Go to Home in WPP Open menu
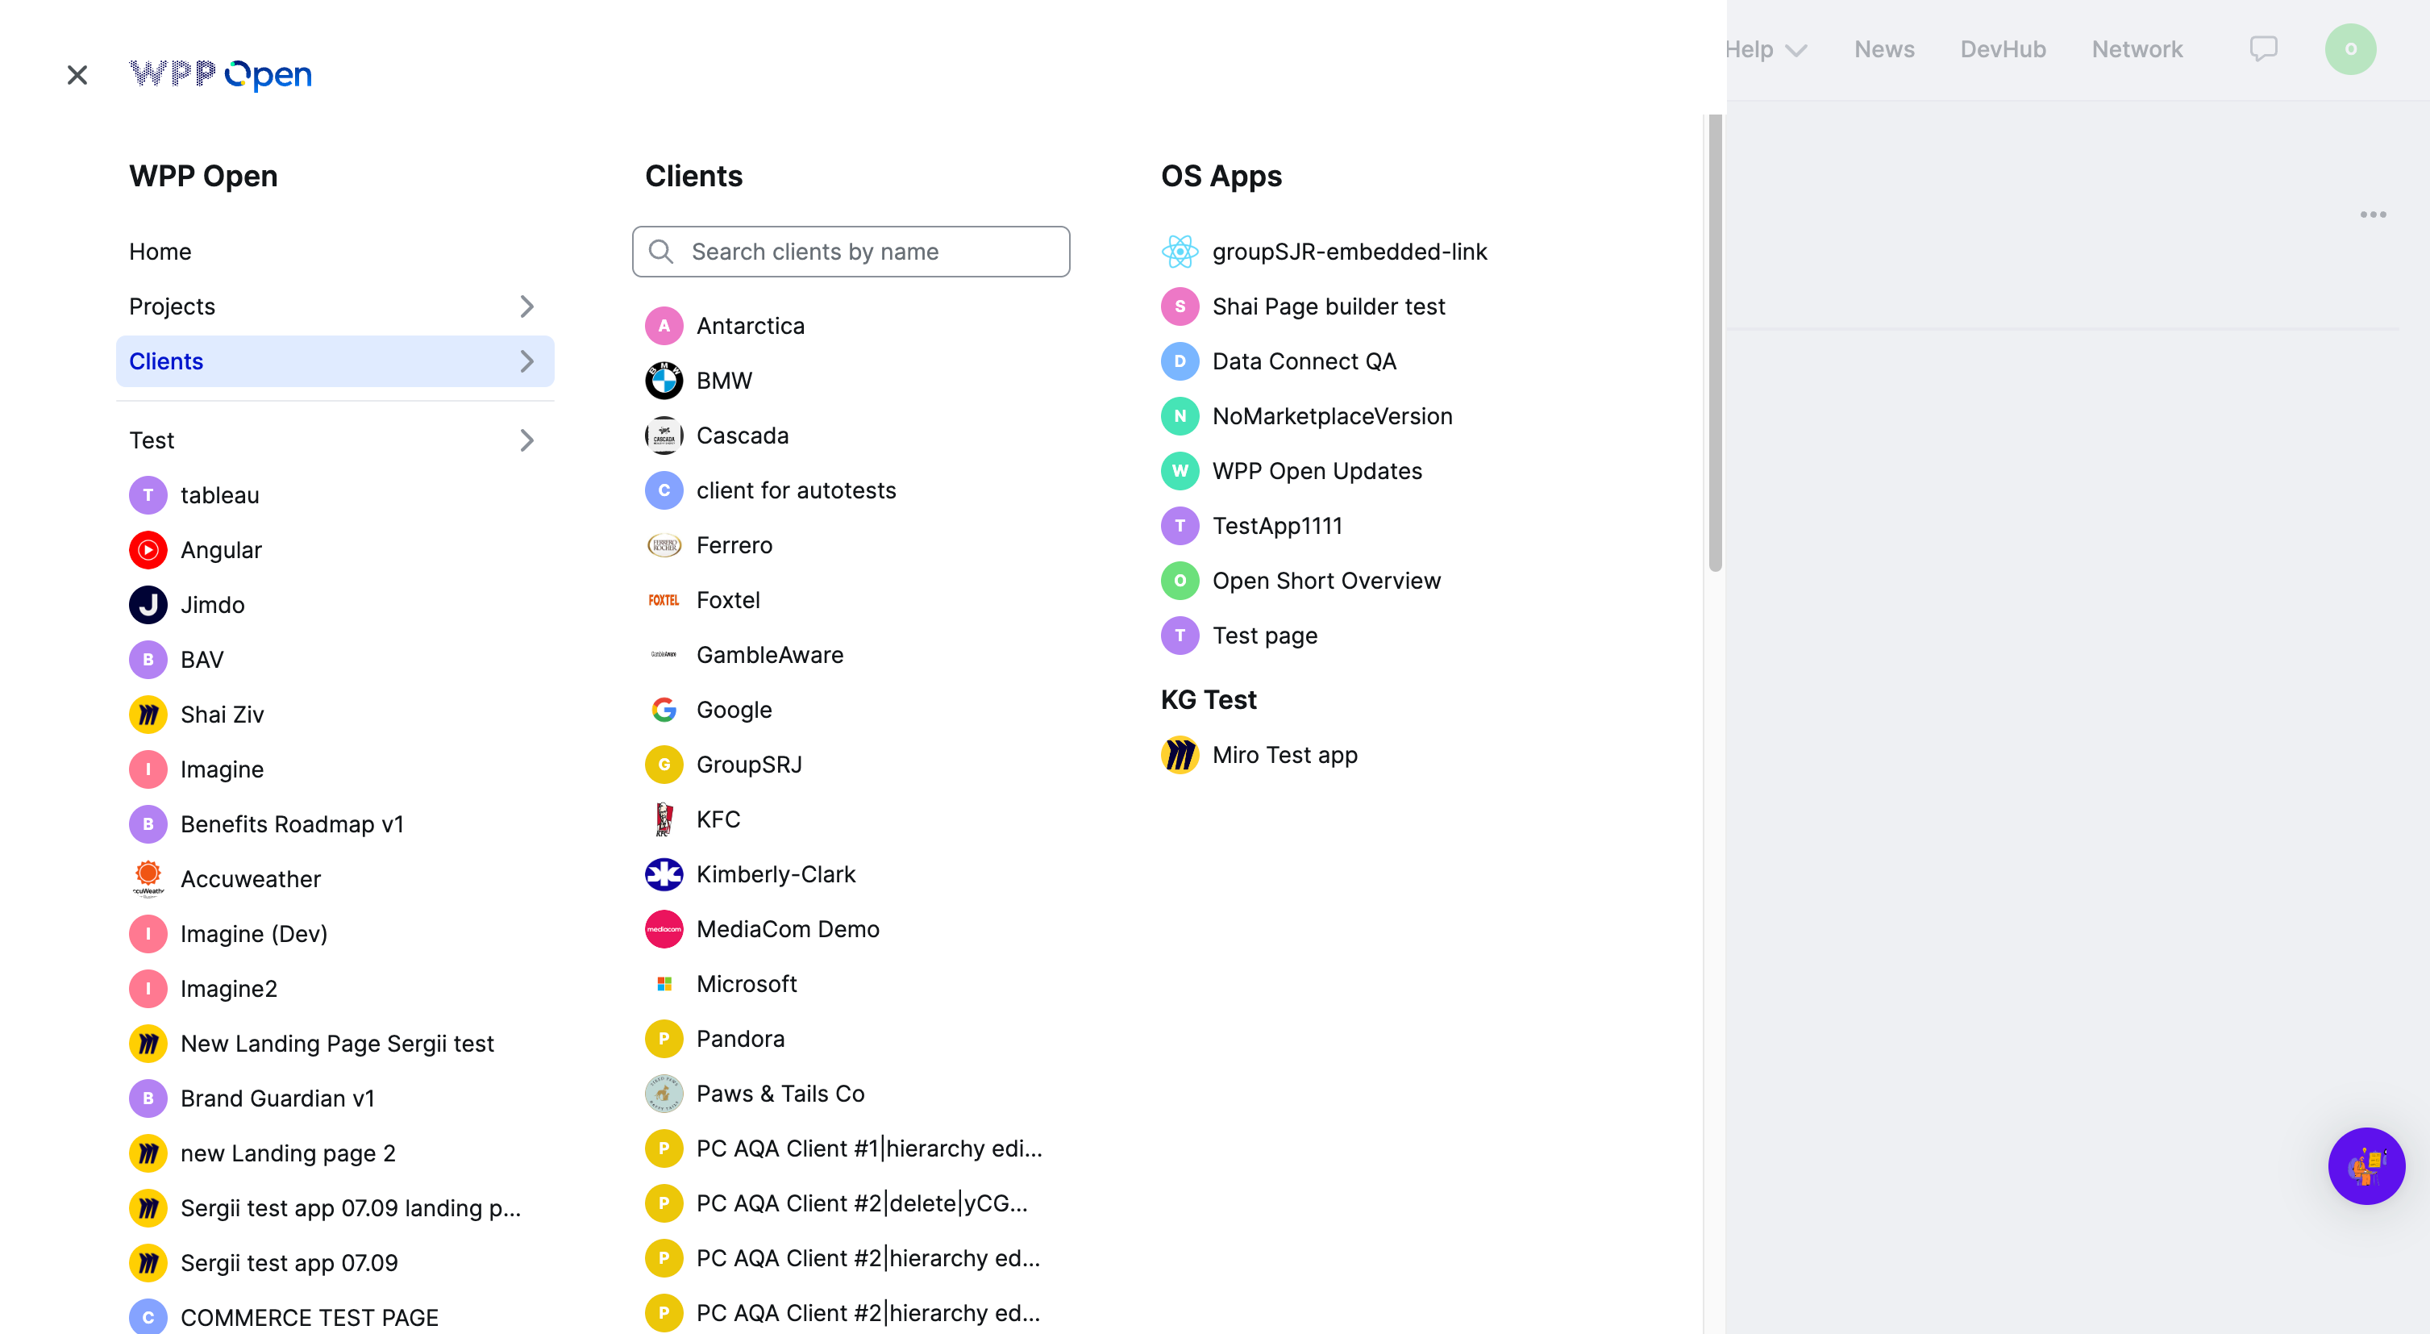The height and width of the screenshot is (1334, 2430). tap(160, 252)
